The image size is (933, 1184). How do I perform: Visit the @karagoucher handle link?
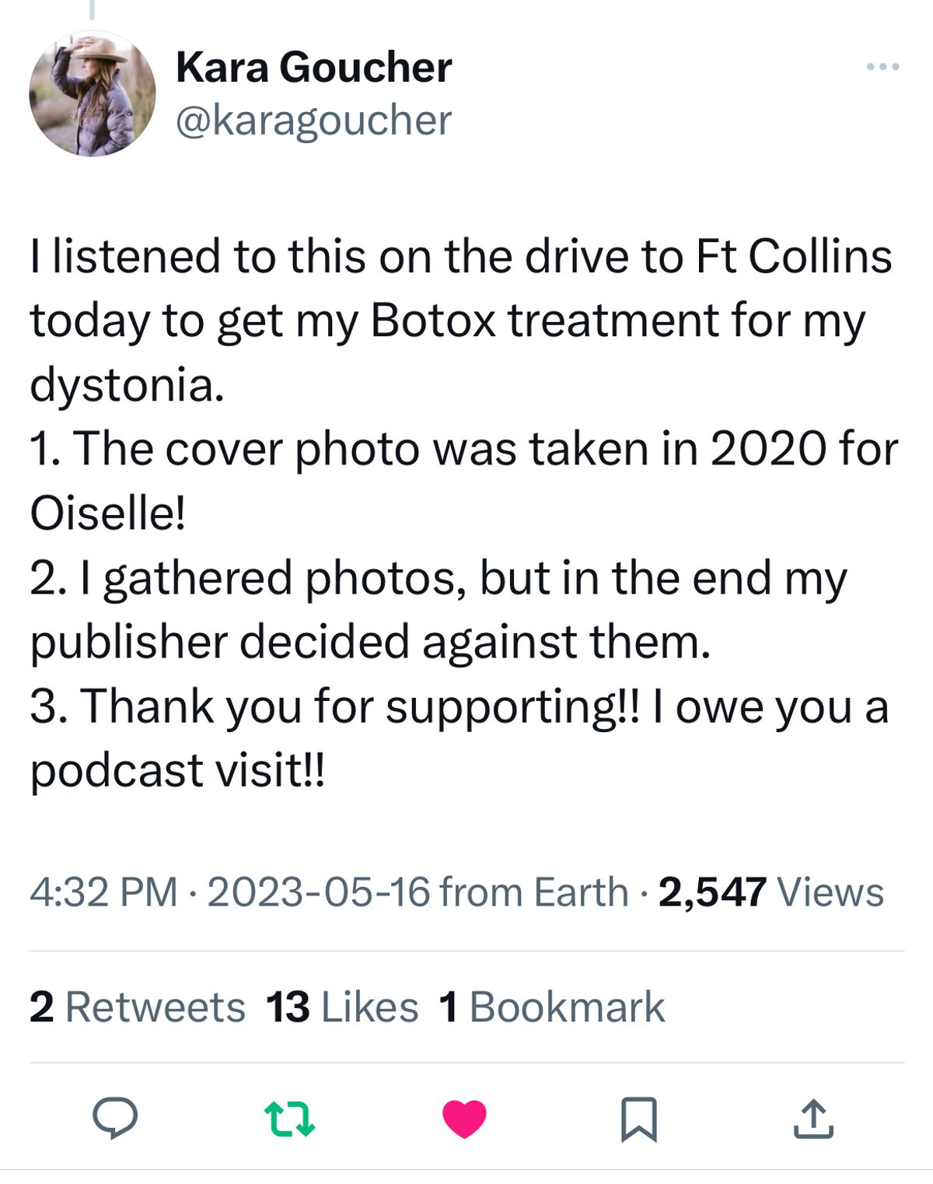click(x=313, y=121)
